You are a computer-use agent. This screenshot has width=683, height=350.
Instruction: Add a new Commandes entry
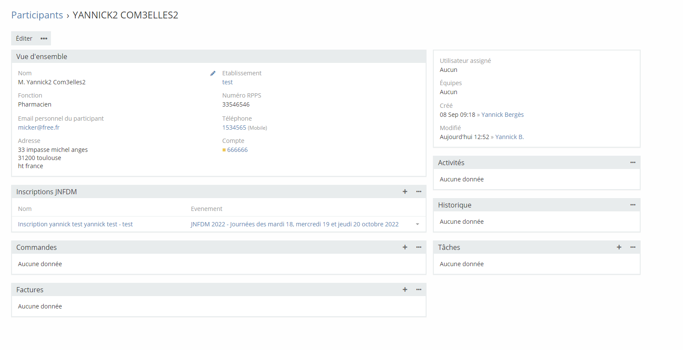click(x=405, y=247)
